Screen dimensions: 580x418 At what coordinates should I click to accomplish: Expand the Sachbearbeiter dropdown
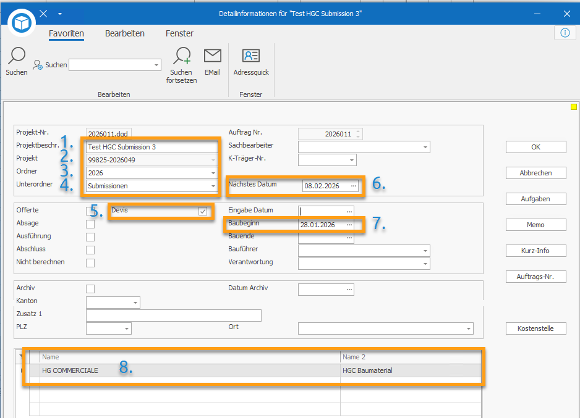click(425, 147)
